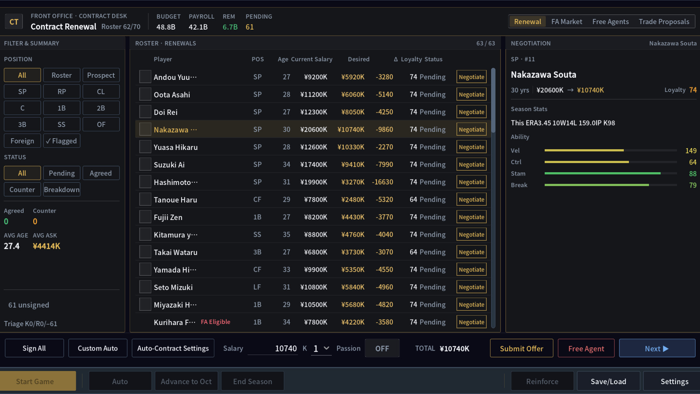Filter by OF position
700x394 pixels.
[101, 124]
